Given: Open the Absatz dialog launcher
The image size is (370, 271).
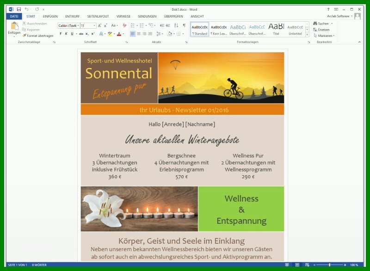Looking at the screenshot, I should (x=186, y=42).
